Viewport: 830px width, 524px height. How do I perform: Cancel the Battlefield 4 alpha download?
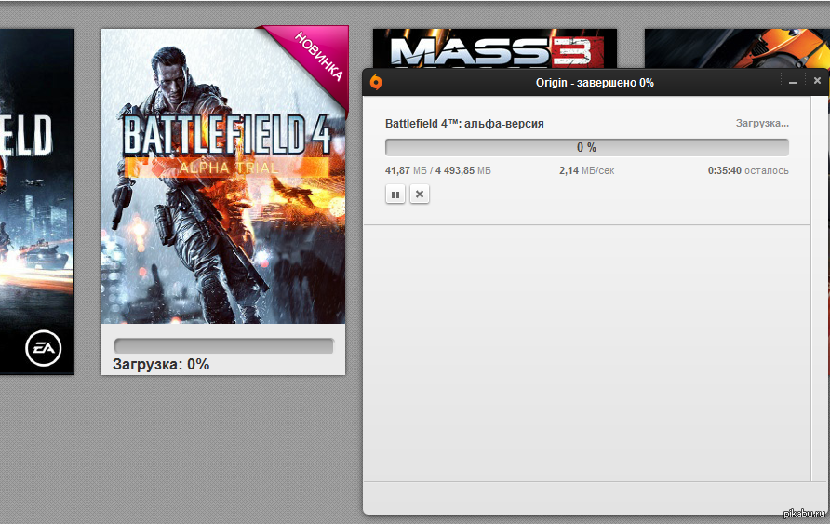[420, 195]
